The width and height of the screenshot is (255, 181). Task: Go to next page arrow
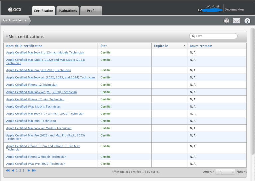click(29, 170)
